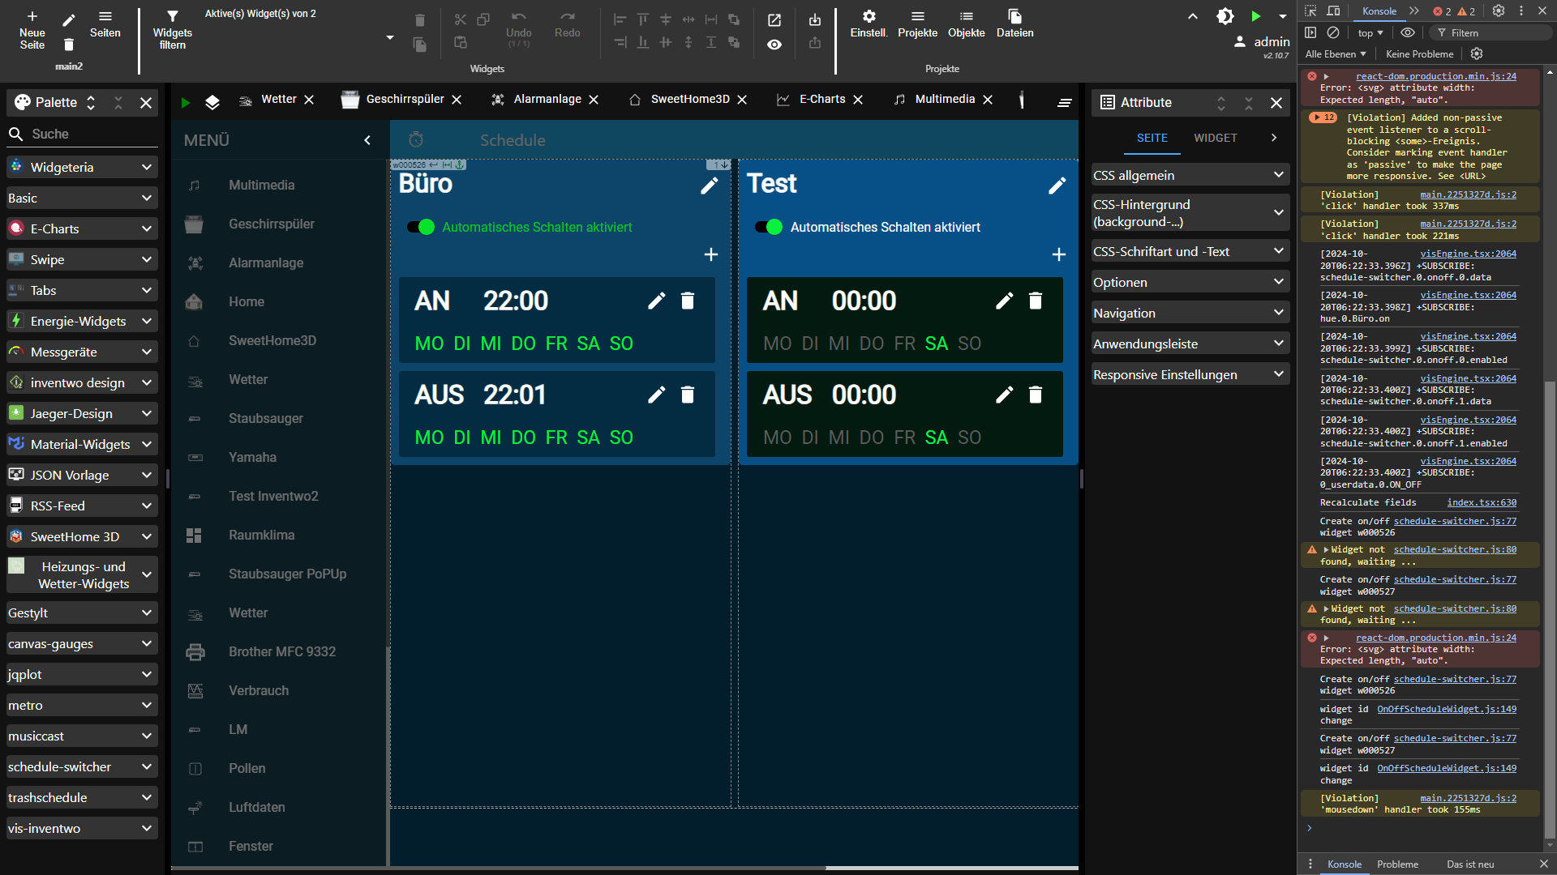Click the delete icon on AN 00:00 schedule
The image size is (1557, 875).
pos(1035,301)
